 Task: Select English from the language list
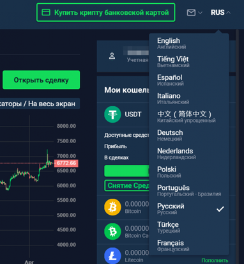click(x=189, y=43)
